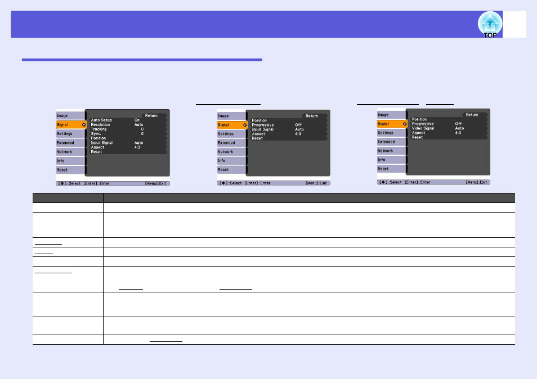The width and height of the screenshot is (537, 379).
Task: Select the Resolution menu item
Action: [x=100, y=124]
